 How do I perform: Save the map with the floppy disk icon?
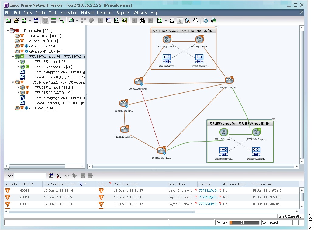(36, 20)
